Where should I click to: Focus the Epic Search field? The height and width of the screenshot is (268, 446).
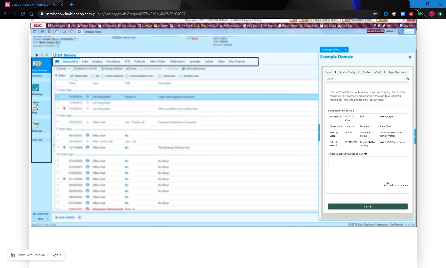tap(409, 32)
